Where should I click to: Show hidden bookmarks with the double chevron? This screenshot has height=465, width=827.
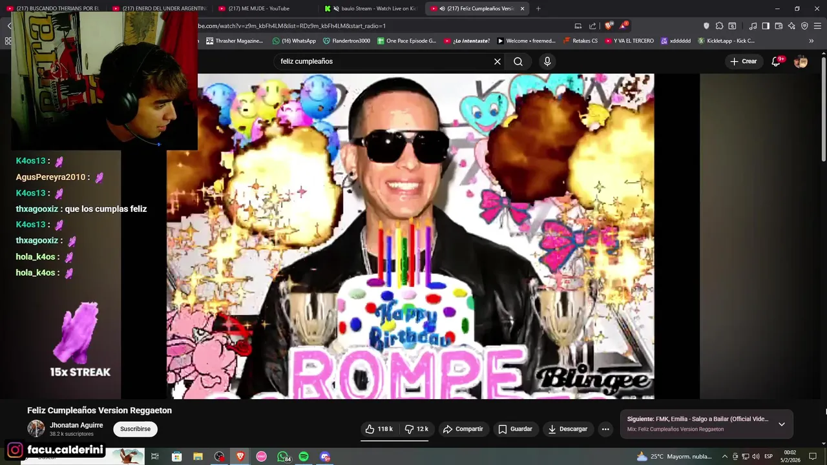pos(811,41)
